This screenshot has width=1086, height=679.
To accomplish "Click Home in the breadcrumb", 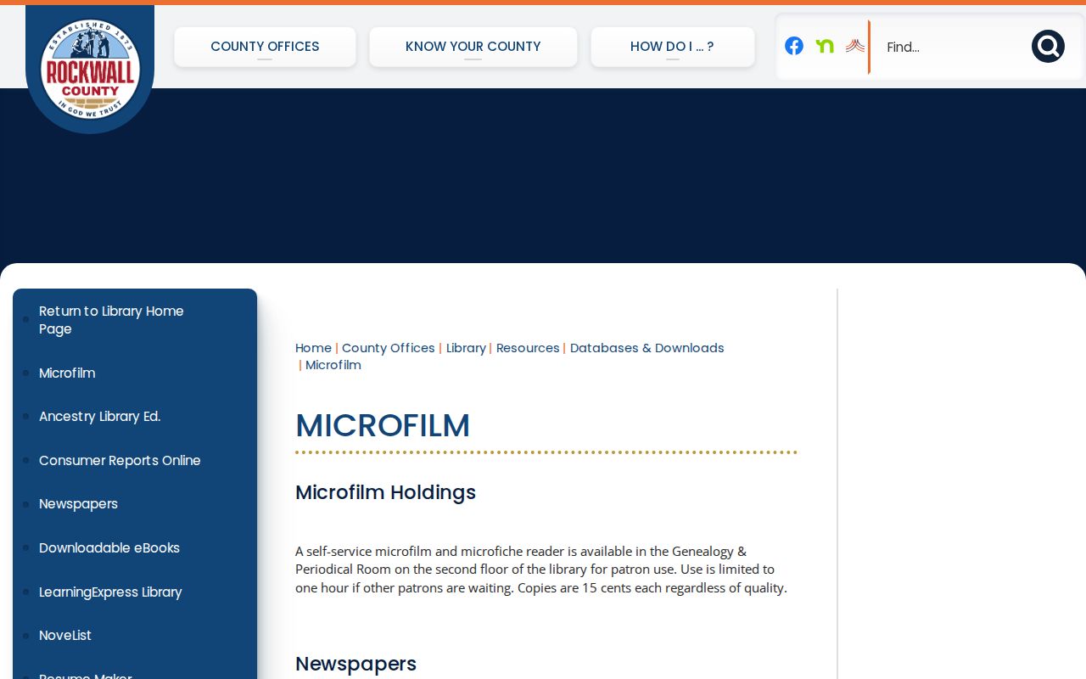I will click(313, 348).
